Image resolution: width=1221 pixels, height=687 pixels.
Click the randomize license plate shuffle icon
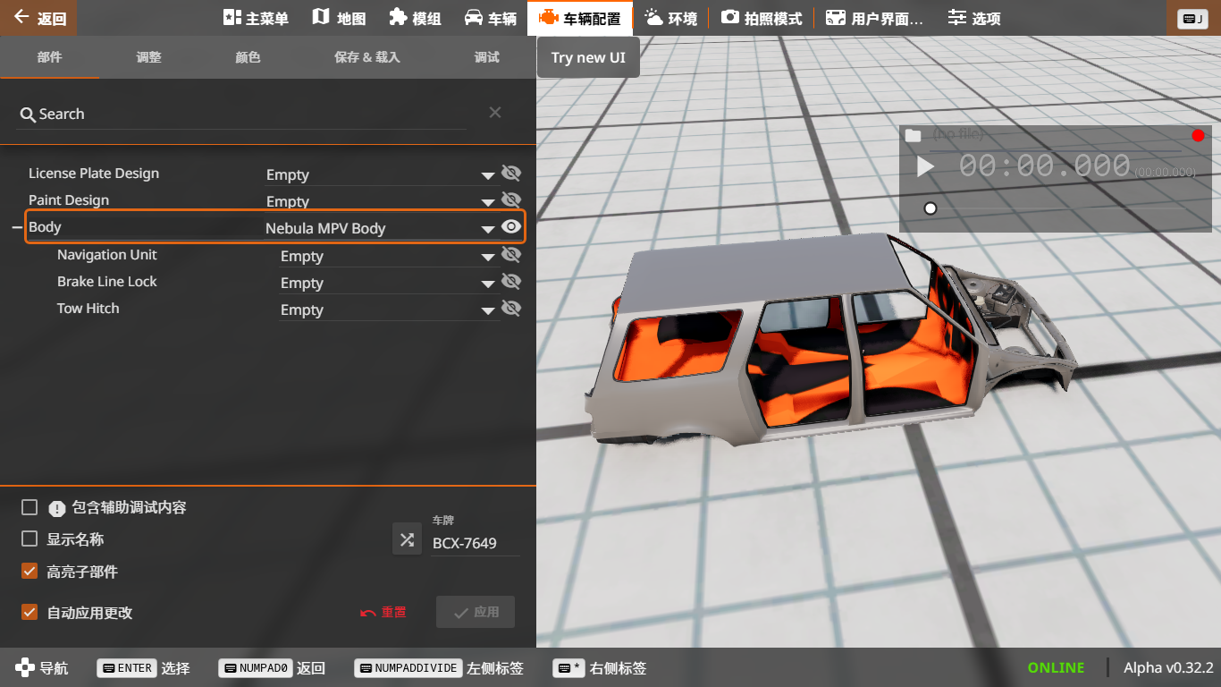[407, 539]
